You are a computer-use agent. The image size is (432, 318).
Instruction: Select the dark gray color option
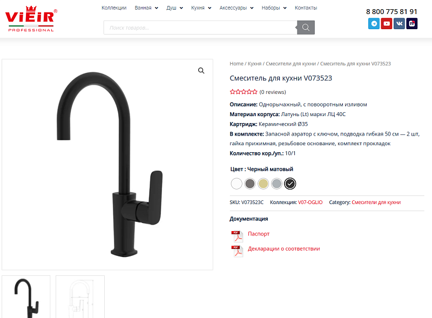(x=250, y=184)
